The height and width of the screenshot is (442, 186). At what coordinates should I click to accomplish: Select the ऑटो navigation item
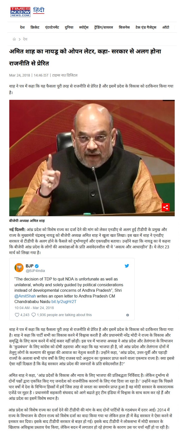pyautogui.click(x=166, y=27)
